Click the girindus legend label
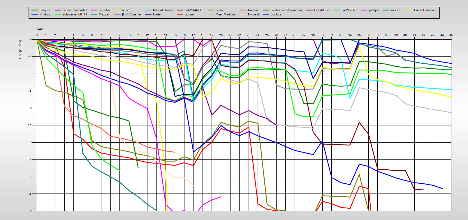 [104, 10]
